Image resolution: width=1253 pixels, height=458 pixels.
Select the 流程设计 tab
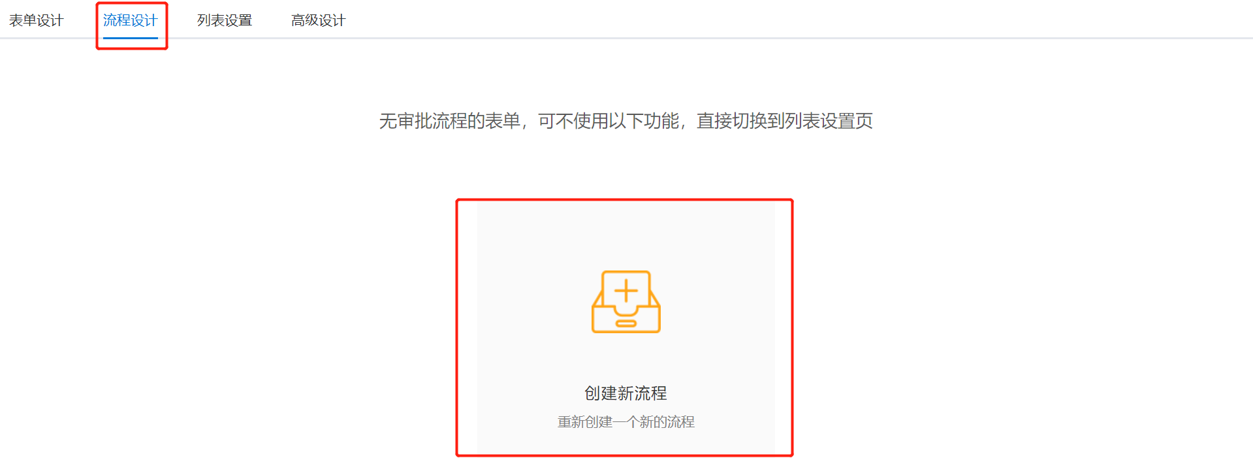click(130, 20)
